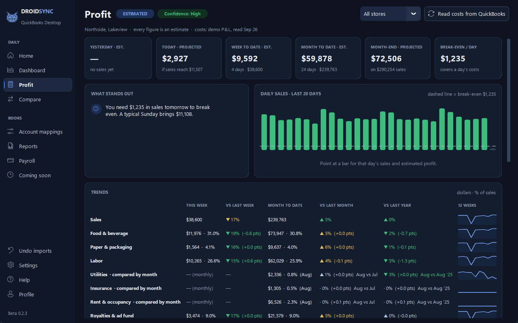Click the MONTH TO DATE column header

tap(285, 206)
